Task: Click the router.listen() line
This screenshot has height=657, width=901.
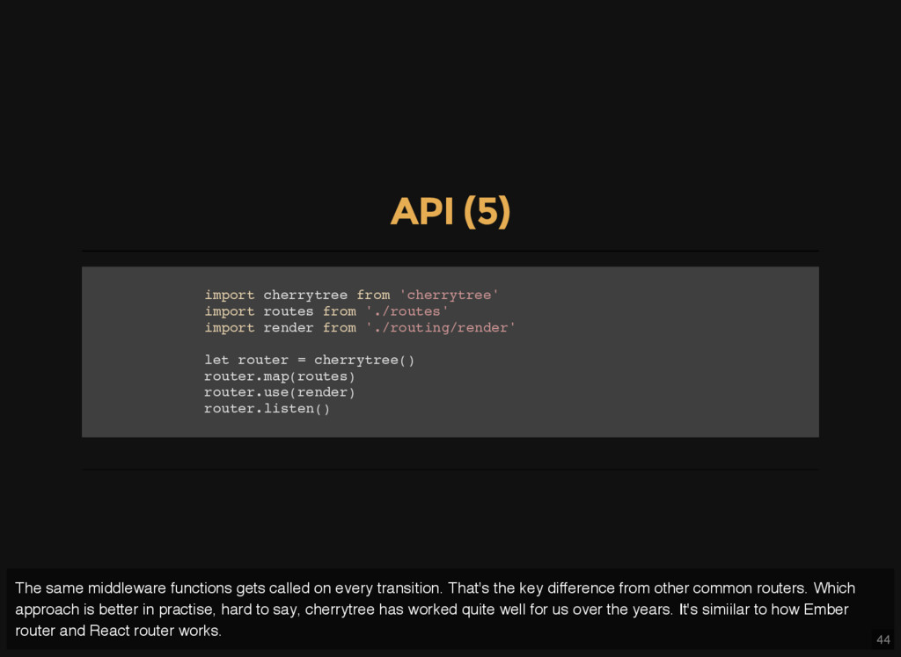Action: pyautogui.click(x=267, y=409)
